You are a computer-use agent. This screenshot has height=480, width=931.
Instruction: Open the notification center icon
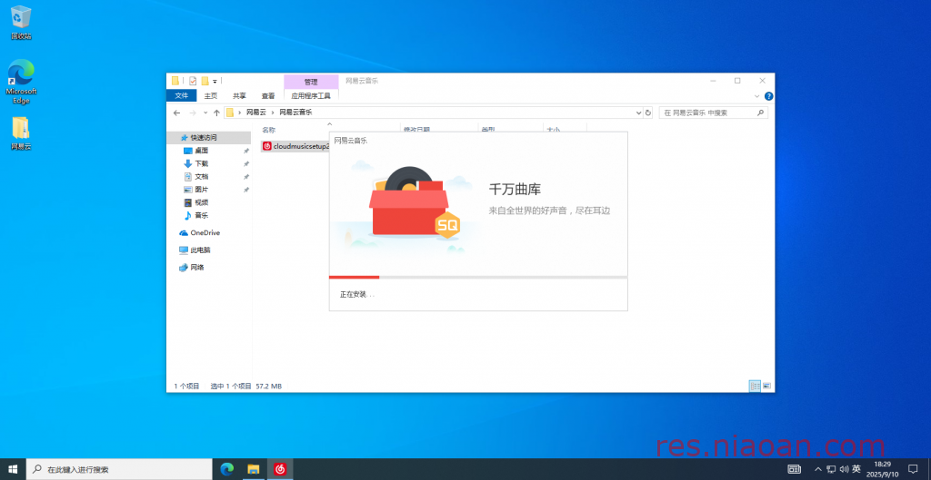pyautogui.click(x=913, y=469)
